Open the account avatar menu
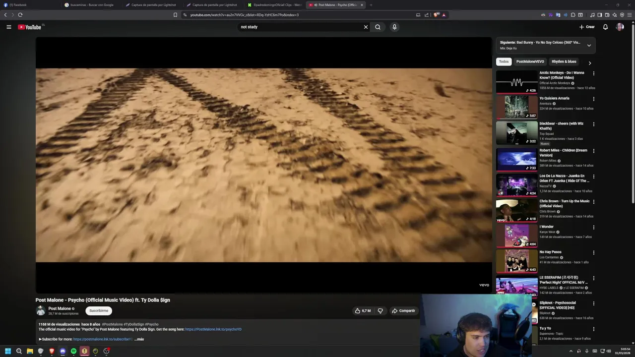 [x=620, y=27]
